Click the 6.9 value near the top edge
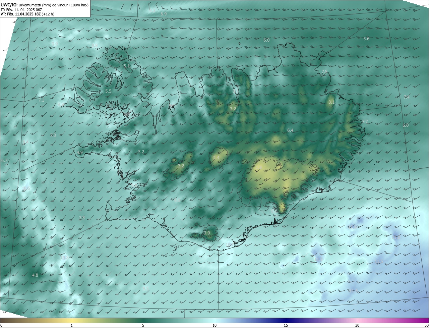429x328 pixels. coord(164,14)
